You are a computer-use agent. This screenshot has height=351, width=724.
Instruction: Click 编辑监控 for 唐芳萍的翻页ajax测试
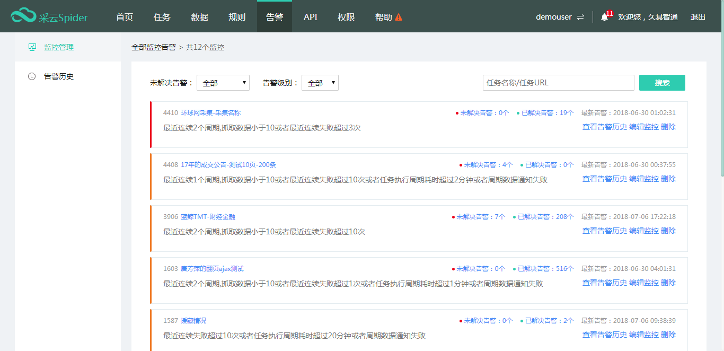[644, 283]
